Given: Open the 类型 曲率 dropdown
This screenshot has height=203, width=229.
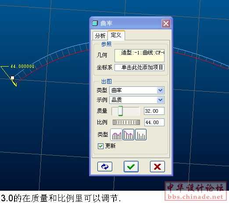Looking at the screenshot, I should pos(161,90).
